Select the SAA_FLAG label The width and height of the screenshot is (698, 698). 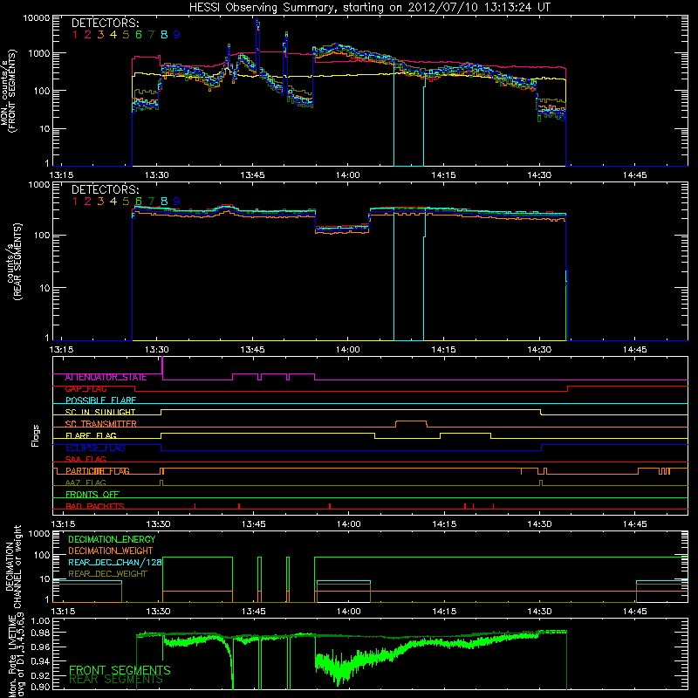(x=86, y=459)
